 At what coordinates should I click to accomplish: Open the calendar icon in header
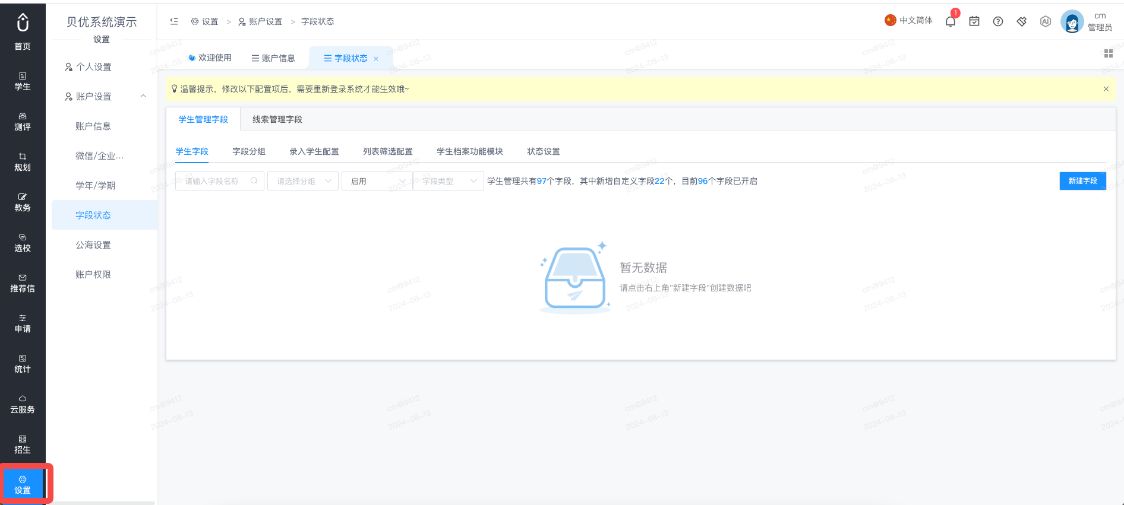point(974,21)
